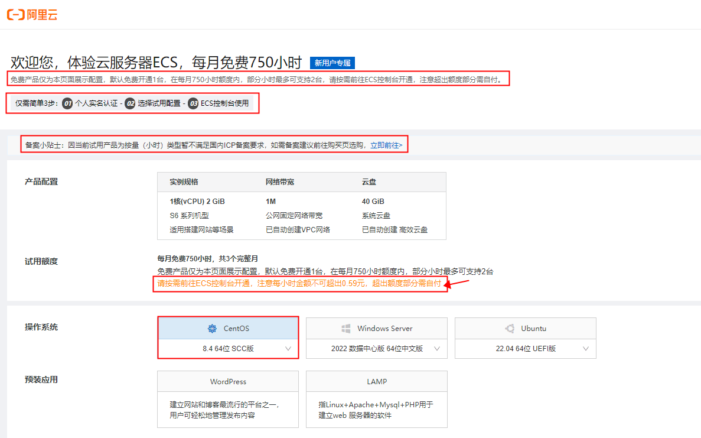Click the Windows Server logo icon
The height and width of the screenshot is (438, 701).
pyautogui.click(x=345, y=329)
